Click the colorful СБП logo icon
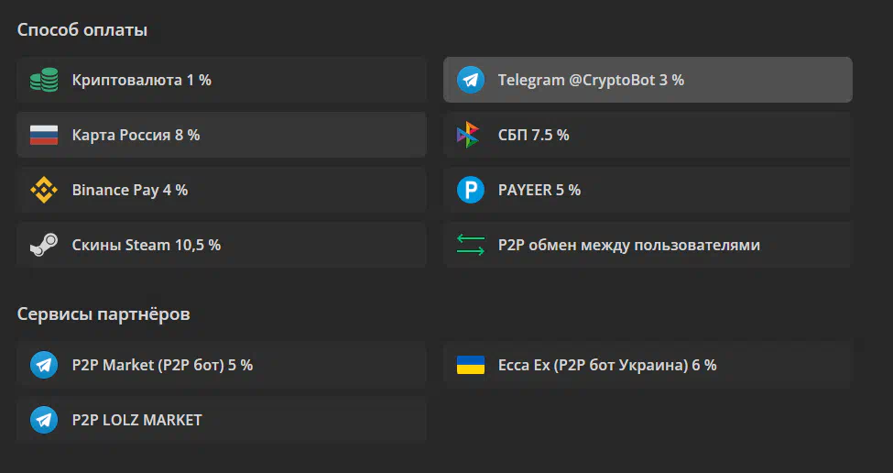The width and height of the screenshot is (893, 473). click(468, 135)
